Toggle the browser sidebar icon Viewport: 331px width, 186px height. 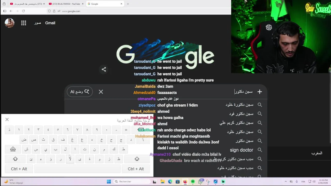click(x=5, y=11)
